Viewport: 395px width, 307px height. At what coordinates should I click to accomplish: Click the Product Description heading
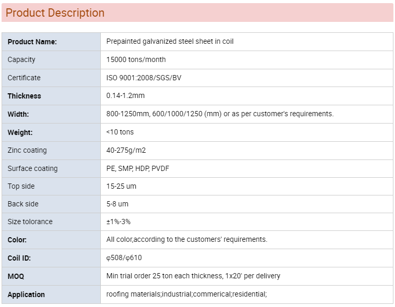(55, 13)
